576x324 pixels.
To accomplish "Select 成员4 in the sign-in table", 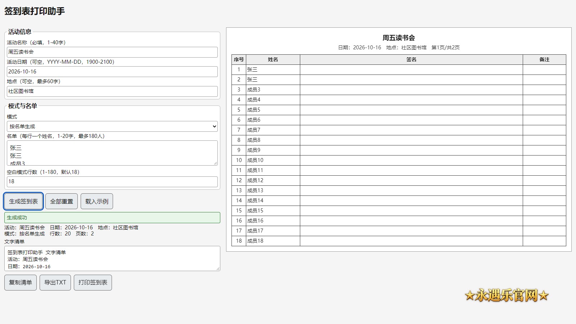I will click(x=273, y=100).
